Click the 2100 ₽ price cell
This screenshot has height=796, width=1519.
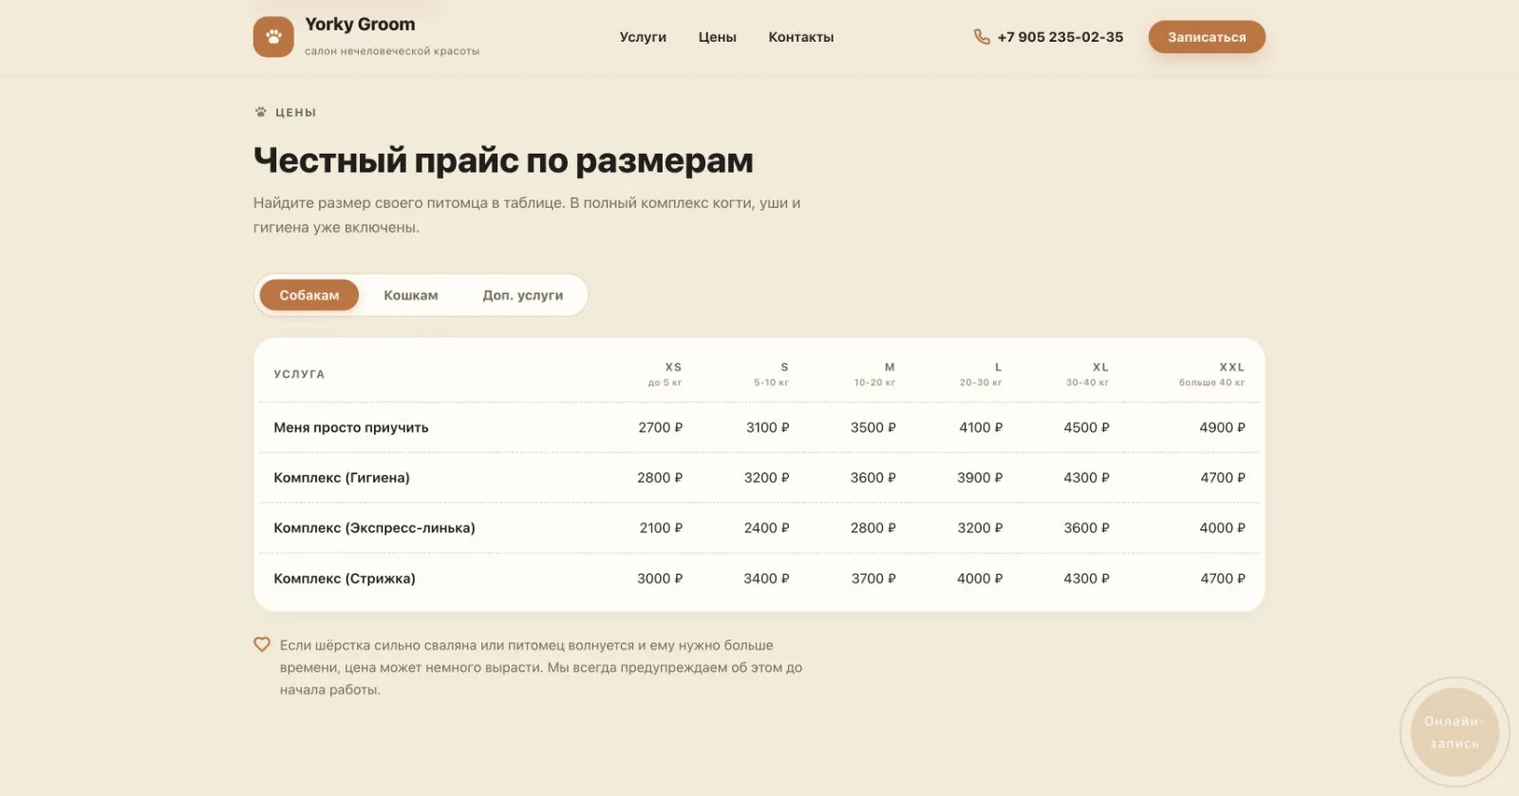tap(661, 528)
